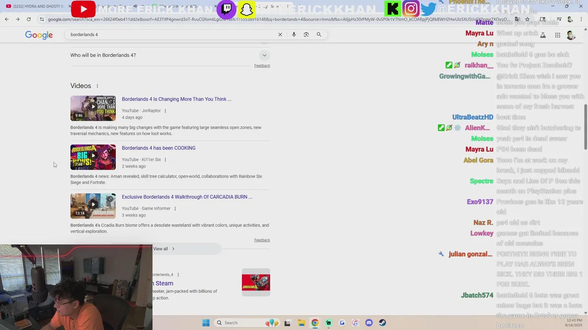Screen dimensions: 588x330
Task: Click the Chrome icon in the taskbar
Action: pyautogui.click(x=315, y=323)
